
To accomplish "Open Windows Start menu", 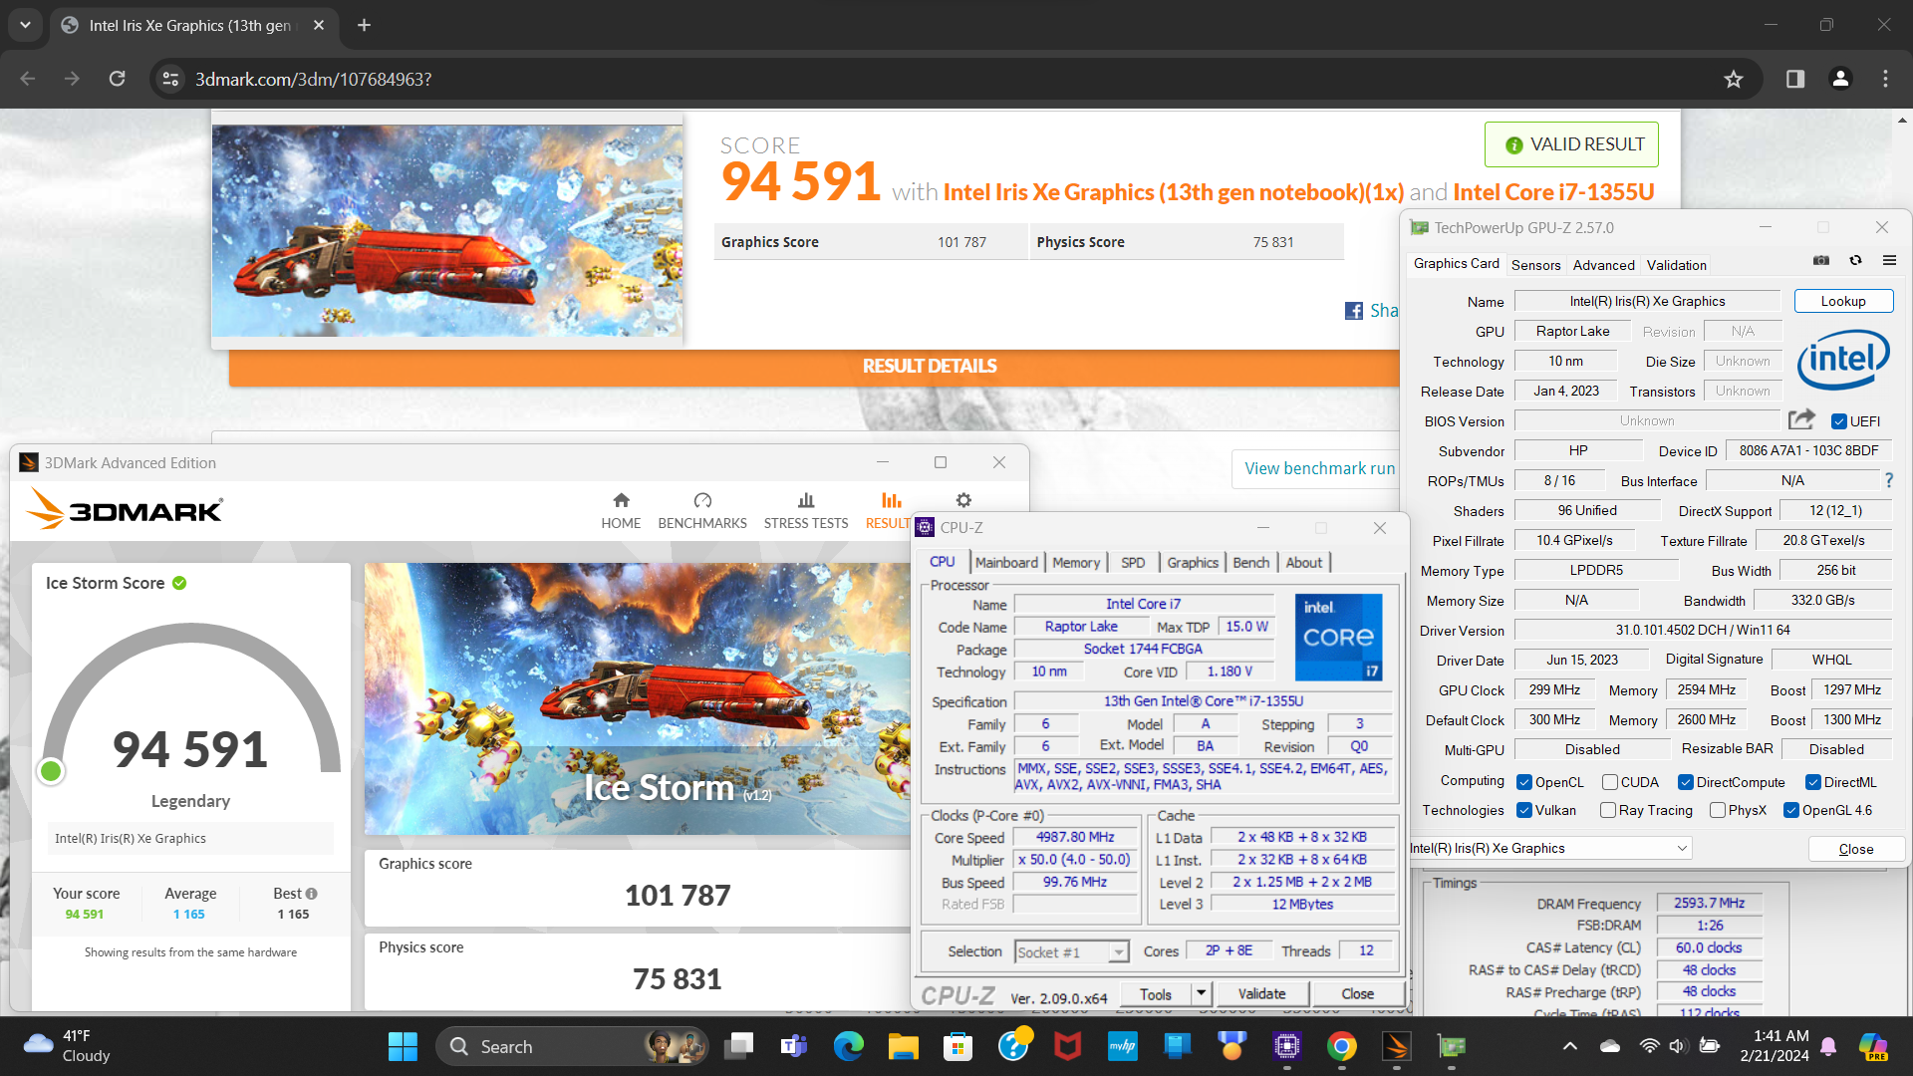I will coord(403,1046).
